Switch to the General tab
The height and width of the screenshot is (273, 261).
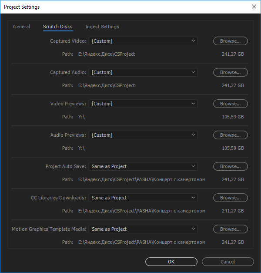[x=22, y=27]
